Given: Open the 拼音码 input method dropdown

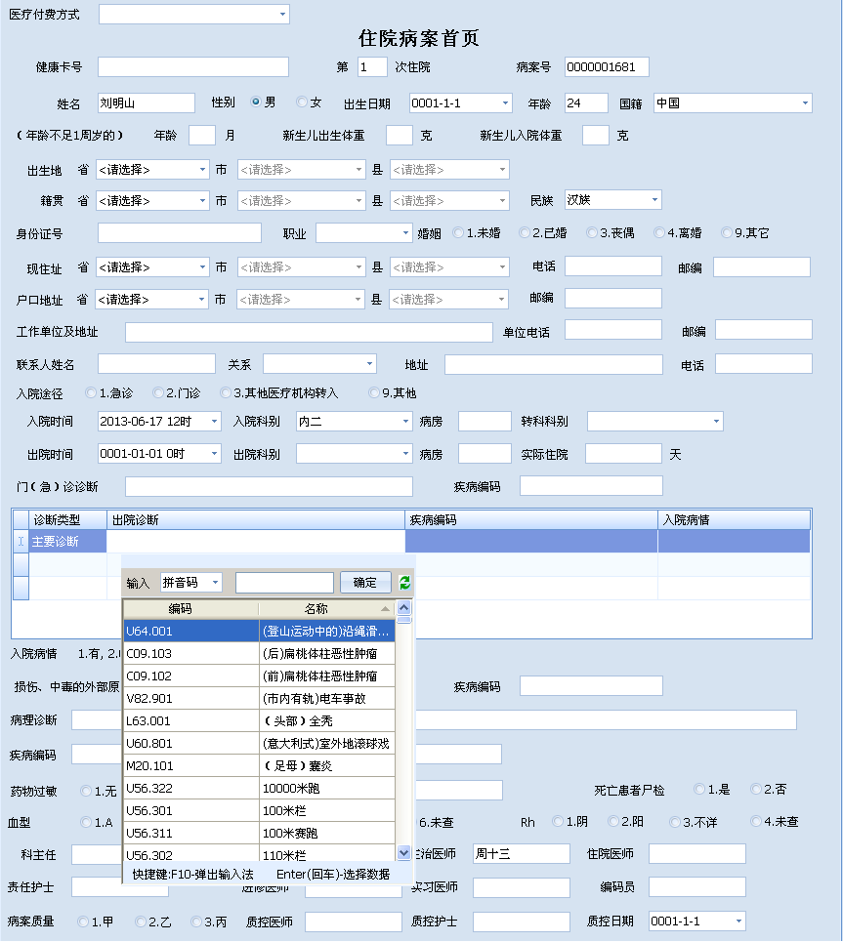Looking at the screenshot, I should [214, 582].
